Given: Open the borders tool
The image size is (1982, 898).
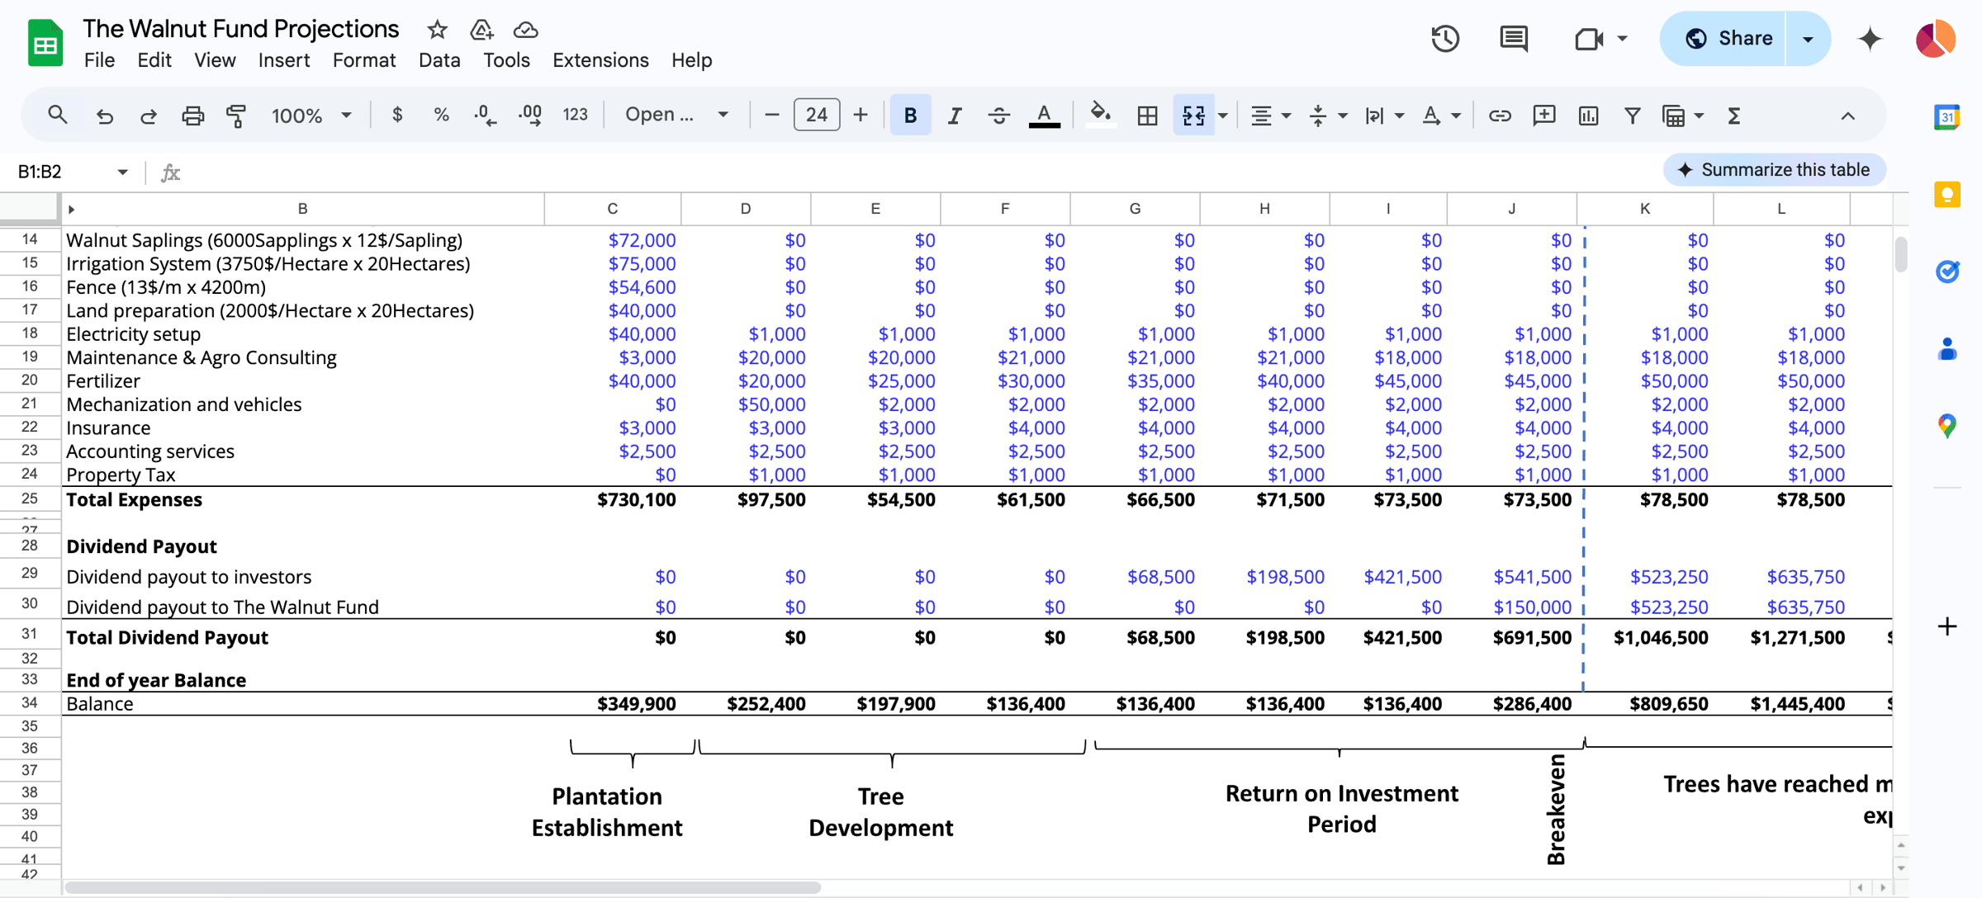Looking at the screenshot, I should point(1147,115).
